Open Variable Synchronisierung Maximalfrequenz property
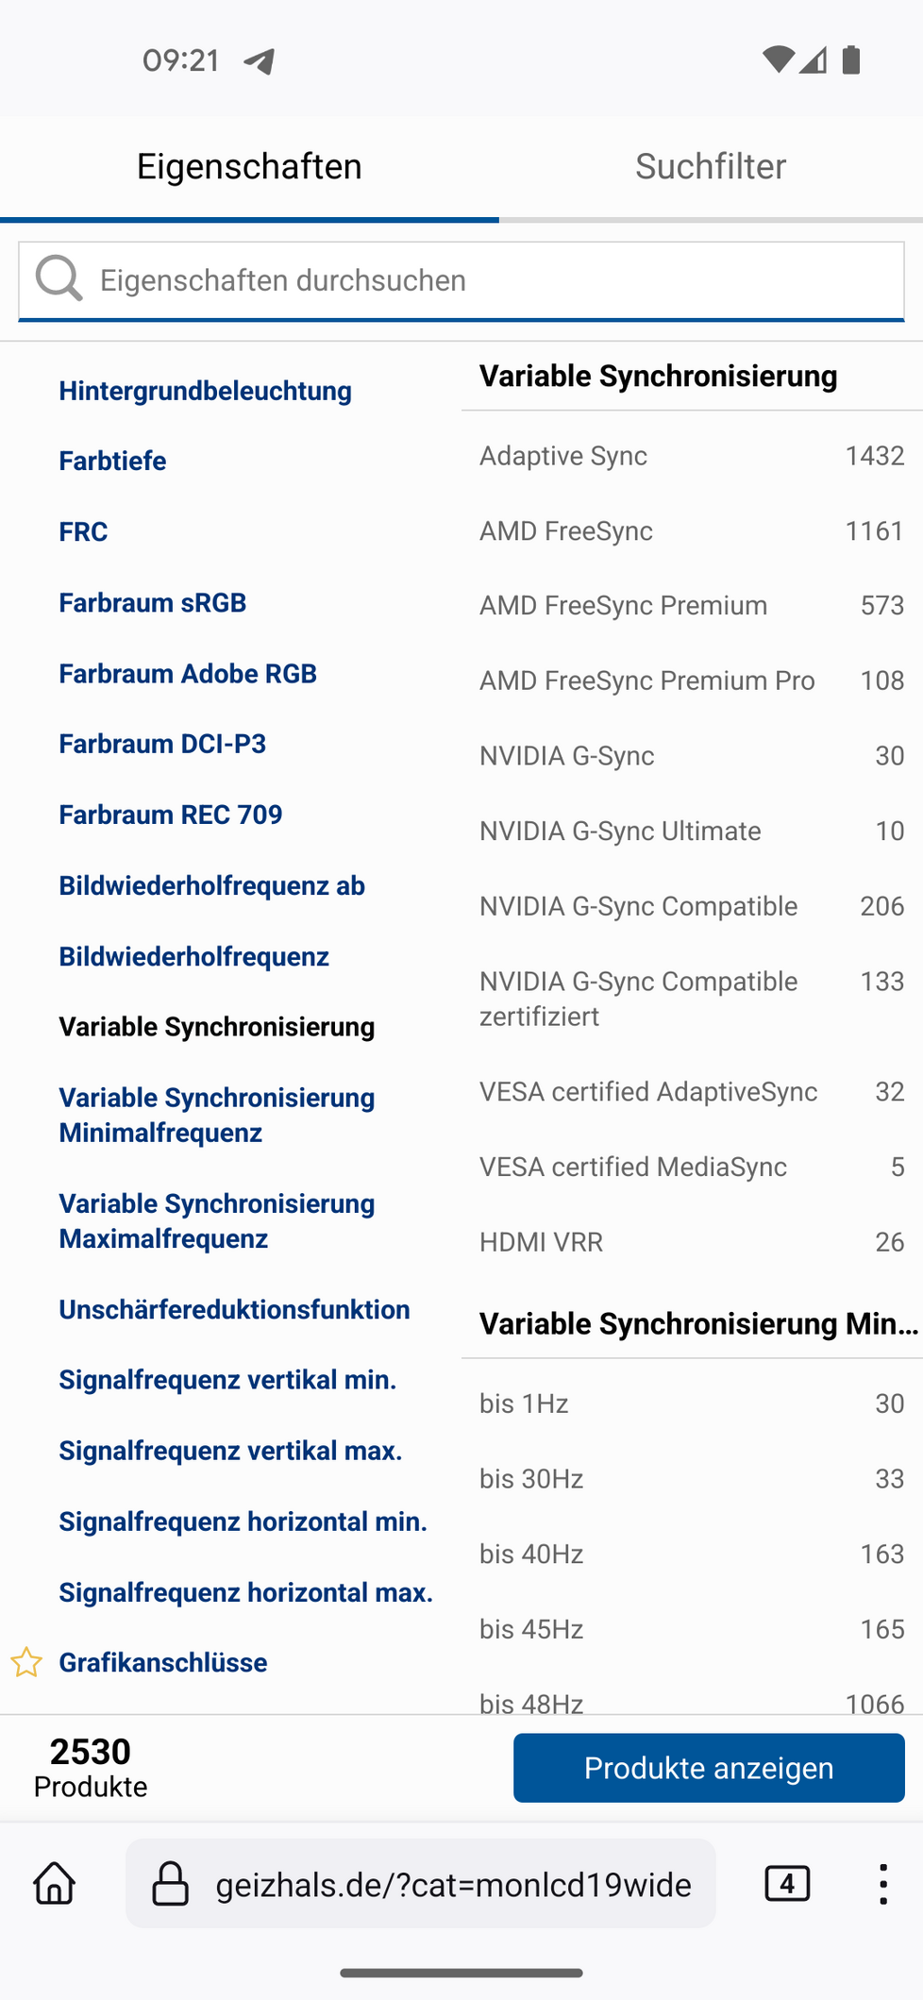Viewport: 923px width, 2000px height. 217,1221
